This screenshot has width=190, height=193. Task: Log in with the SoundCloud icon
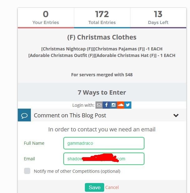point(121,105)
